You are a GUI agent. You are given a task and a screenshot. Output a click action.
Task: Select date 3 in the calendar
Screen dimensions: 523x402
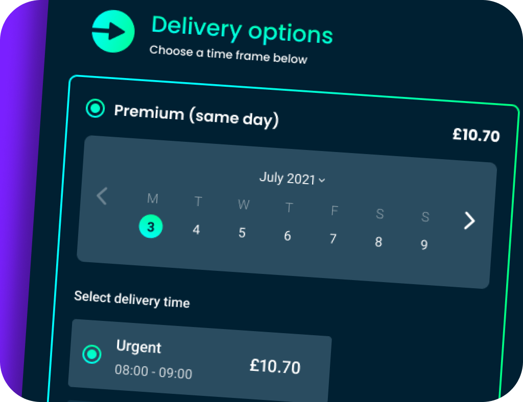[151, 227]
